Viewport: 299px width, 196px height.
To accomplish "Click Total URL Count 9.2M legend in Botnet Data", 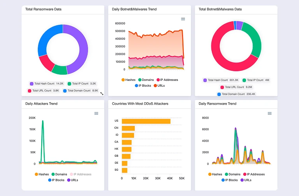I will click(236, 87).
